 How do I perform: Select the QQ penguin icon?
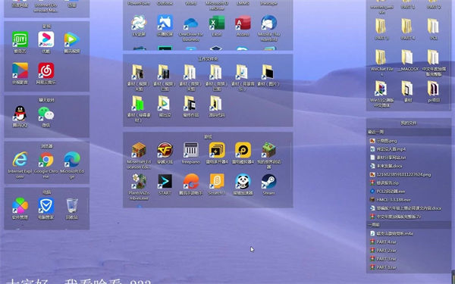pyautogui.click(x=20, y=114)
